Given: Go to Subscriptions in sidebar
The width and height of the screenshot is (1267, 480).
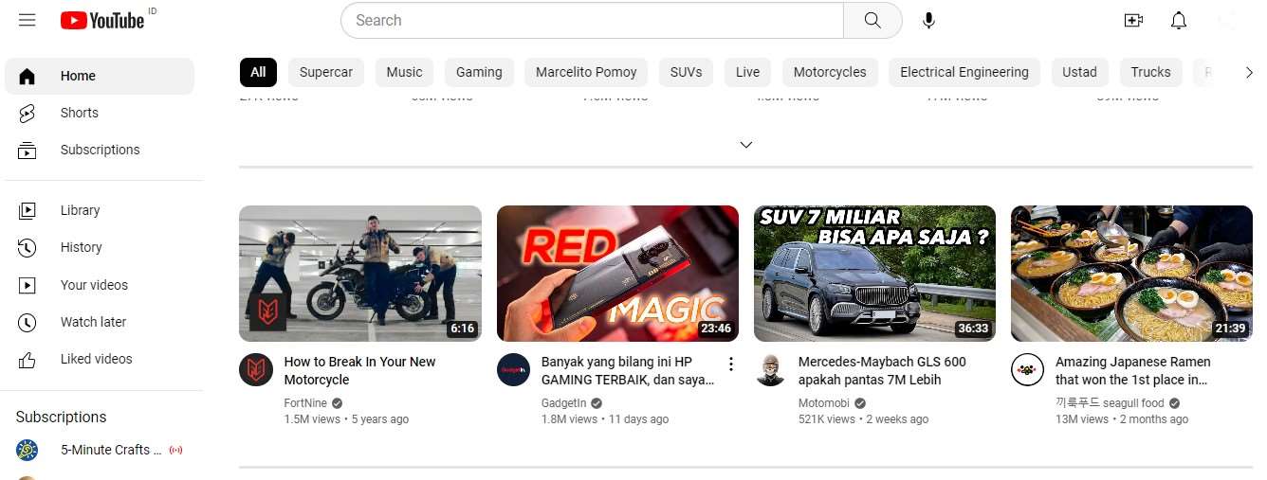Looking at the screenshot, I should click(x=100, y=150).
